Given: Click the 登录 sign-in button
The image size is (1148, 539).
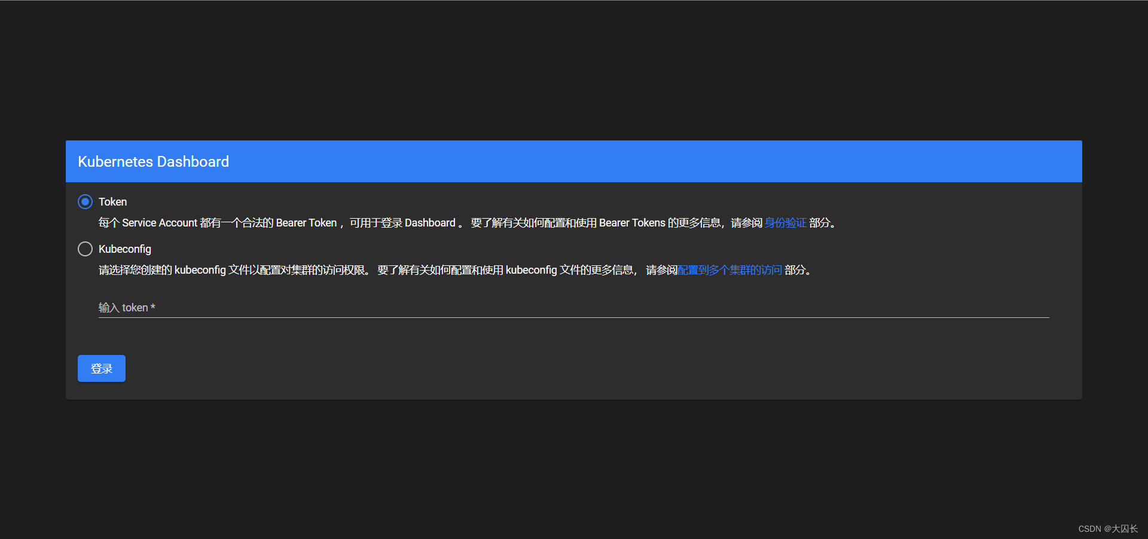Looking at the screenshot, I should click(x=102, y=368).
